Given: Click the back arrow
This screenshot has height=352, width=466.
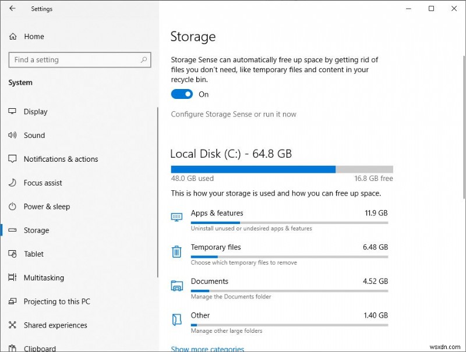Looking at the screenshot, I should [12, 8].
